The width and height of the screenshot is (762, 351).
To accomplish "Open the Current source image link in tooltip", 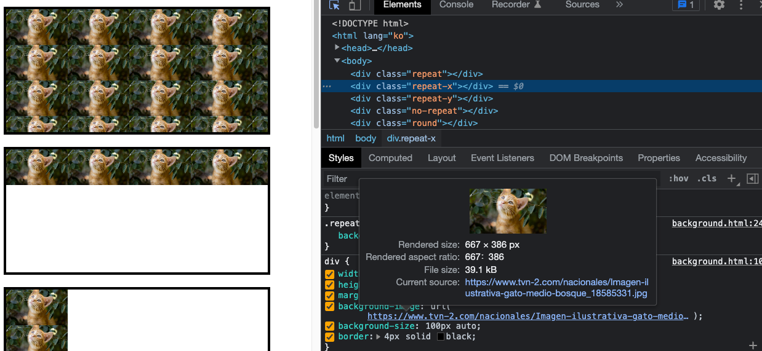I will click(x=556, y=288).
